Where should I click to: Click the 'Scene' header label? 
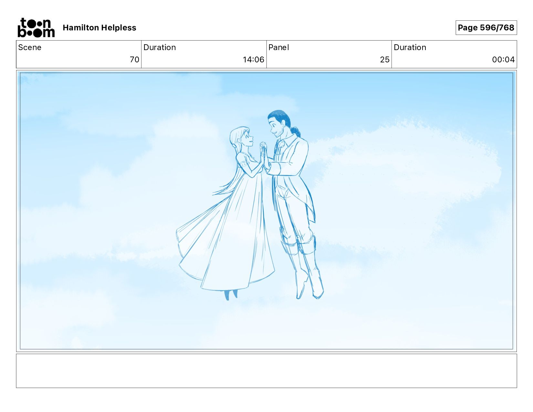[x=30, y=48]
